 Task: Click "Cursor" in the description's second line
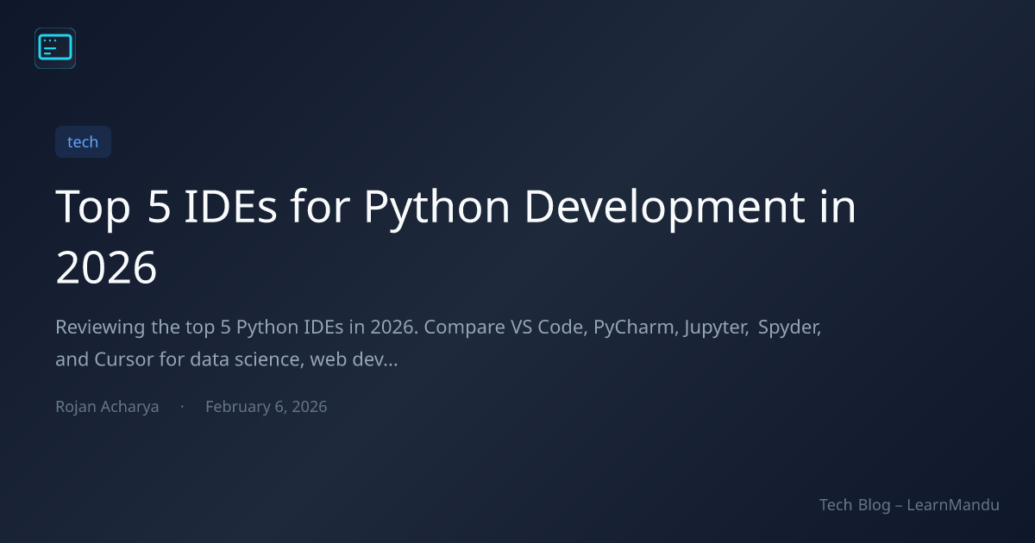click(122, 359)
